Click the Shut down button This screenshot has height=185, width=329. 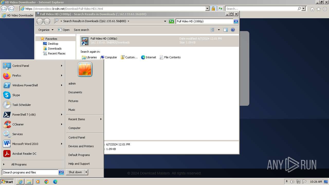pyautogui.click(x=75, y=172)
